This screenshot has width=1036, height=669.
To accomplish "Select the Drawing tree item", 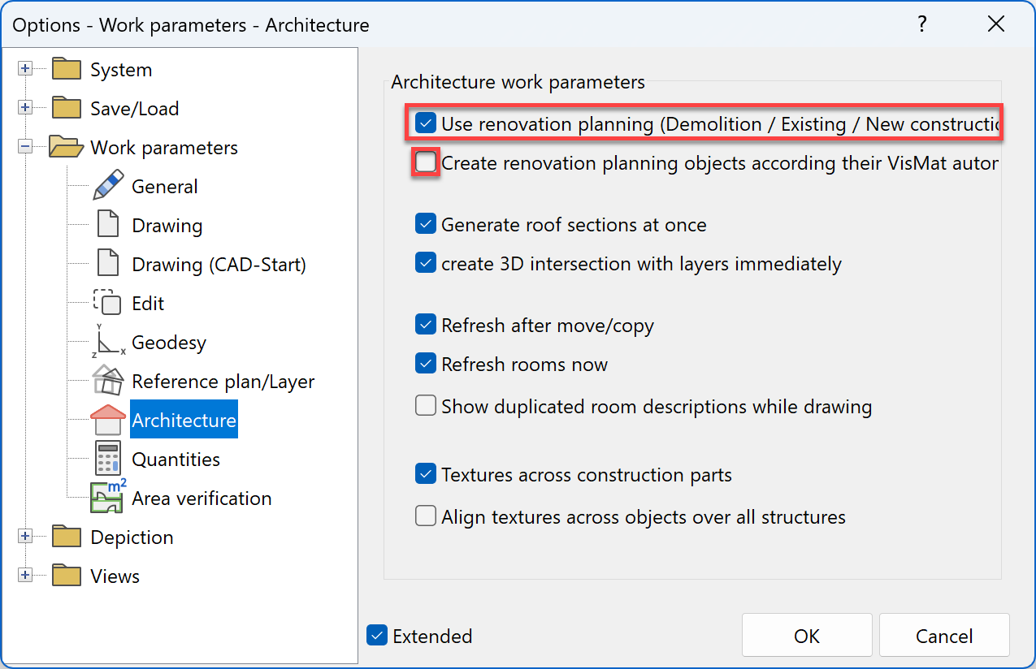I will coord(167,225).
